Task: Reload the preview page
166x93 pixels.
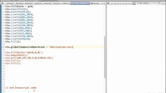Action: click(x=159, y=3)
